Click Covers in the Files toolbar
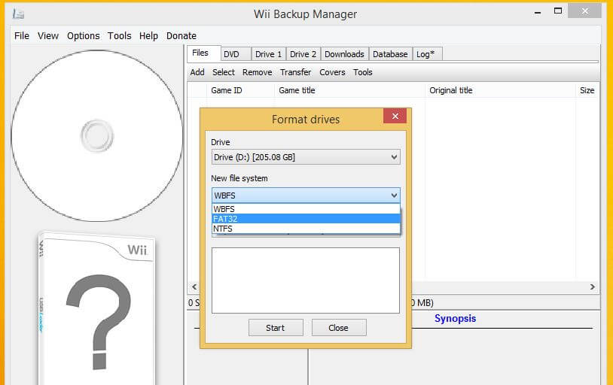 [x=332, y=72]
